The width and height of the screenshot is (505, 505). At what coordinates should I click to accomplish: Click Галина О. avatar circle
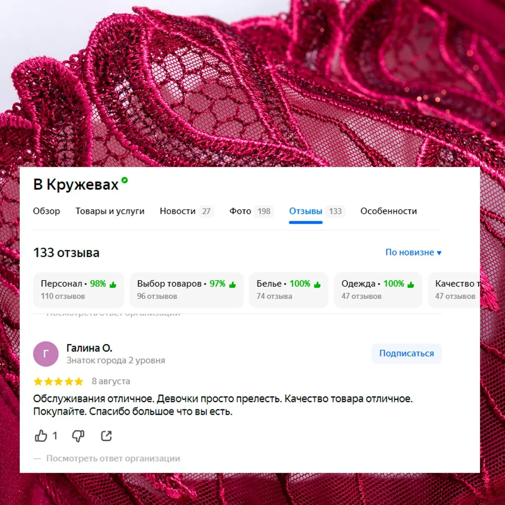pyautogui.click(x=46, y=354)
